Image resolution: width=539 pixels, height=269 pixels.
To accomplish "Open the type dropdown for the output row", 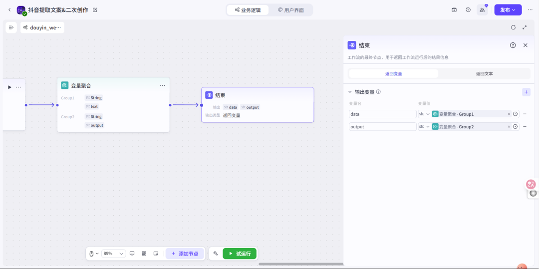I will 424,127.
